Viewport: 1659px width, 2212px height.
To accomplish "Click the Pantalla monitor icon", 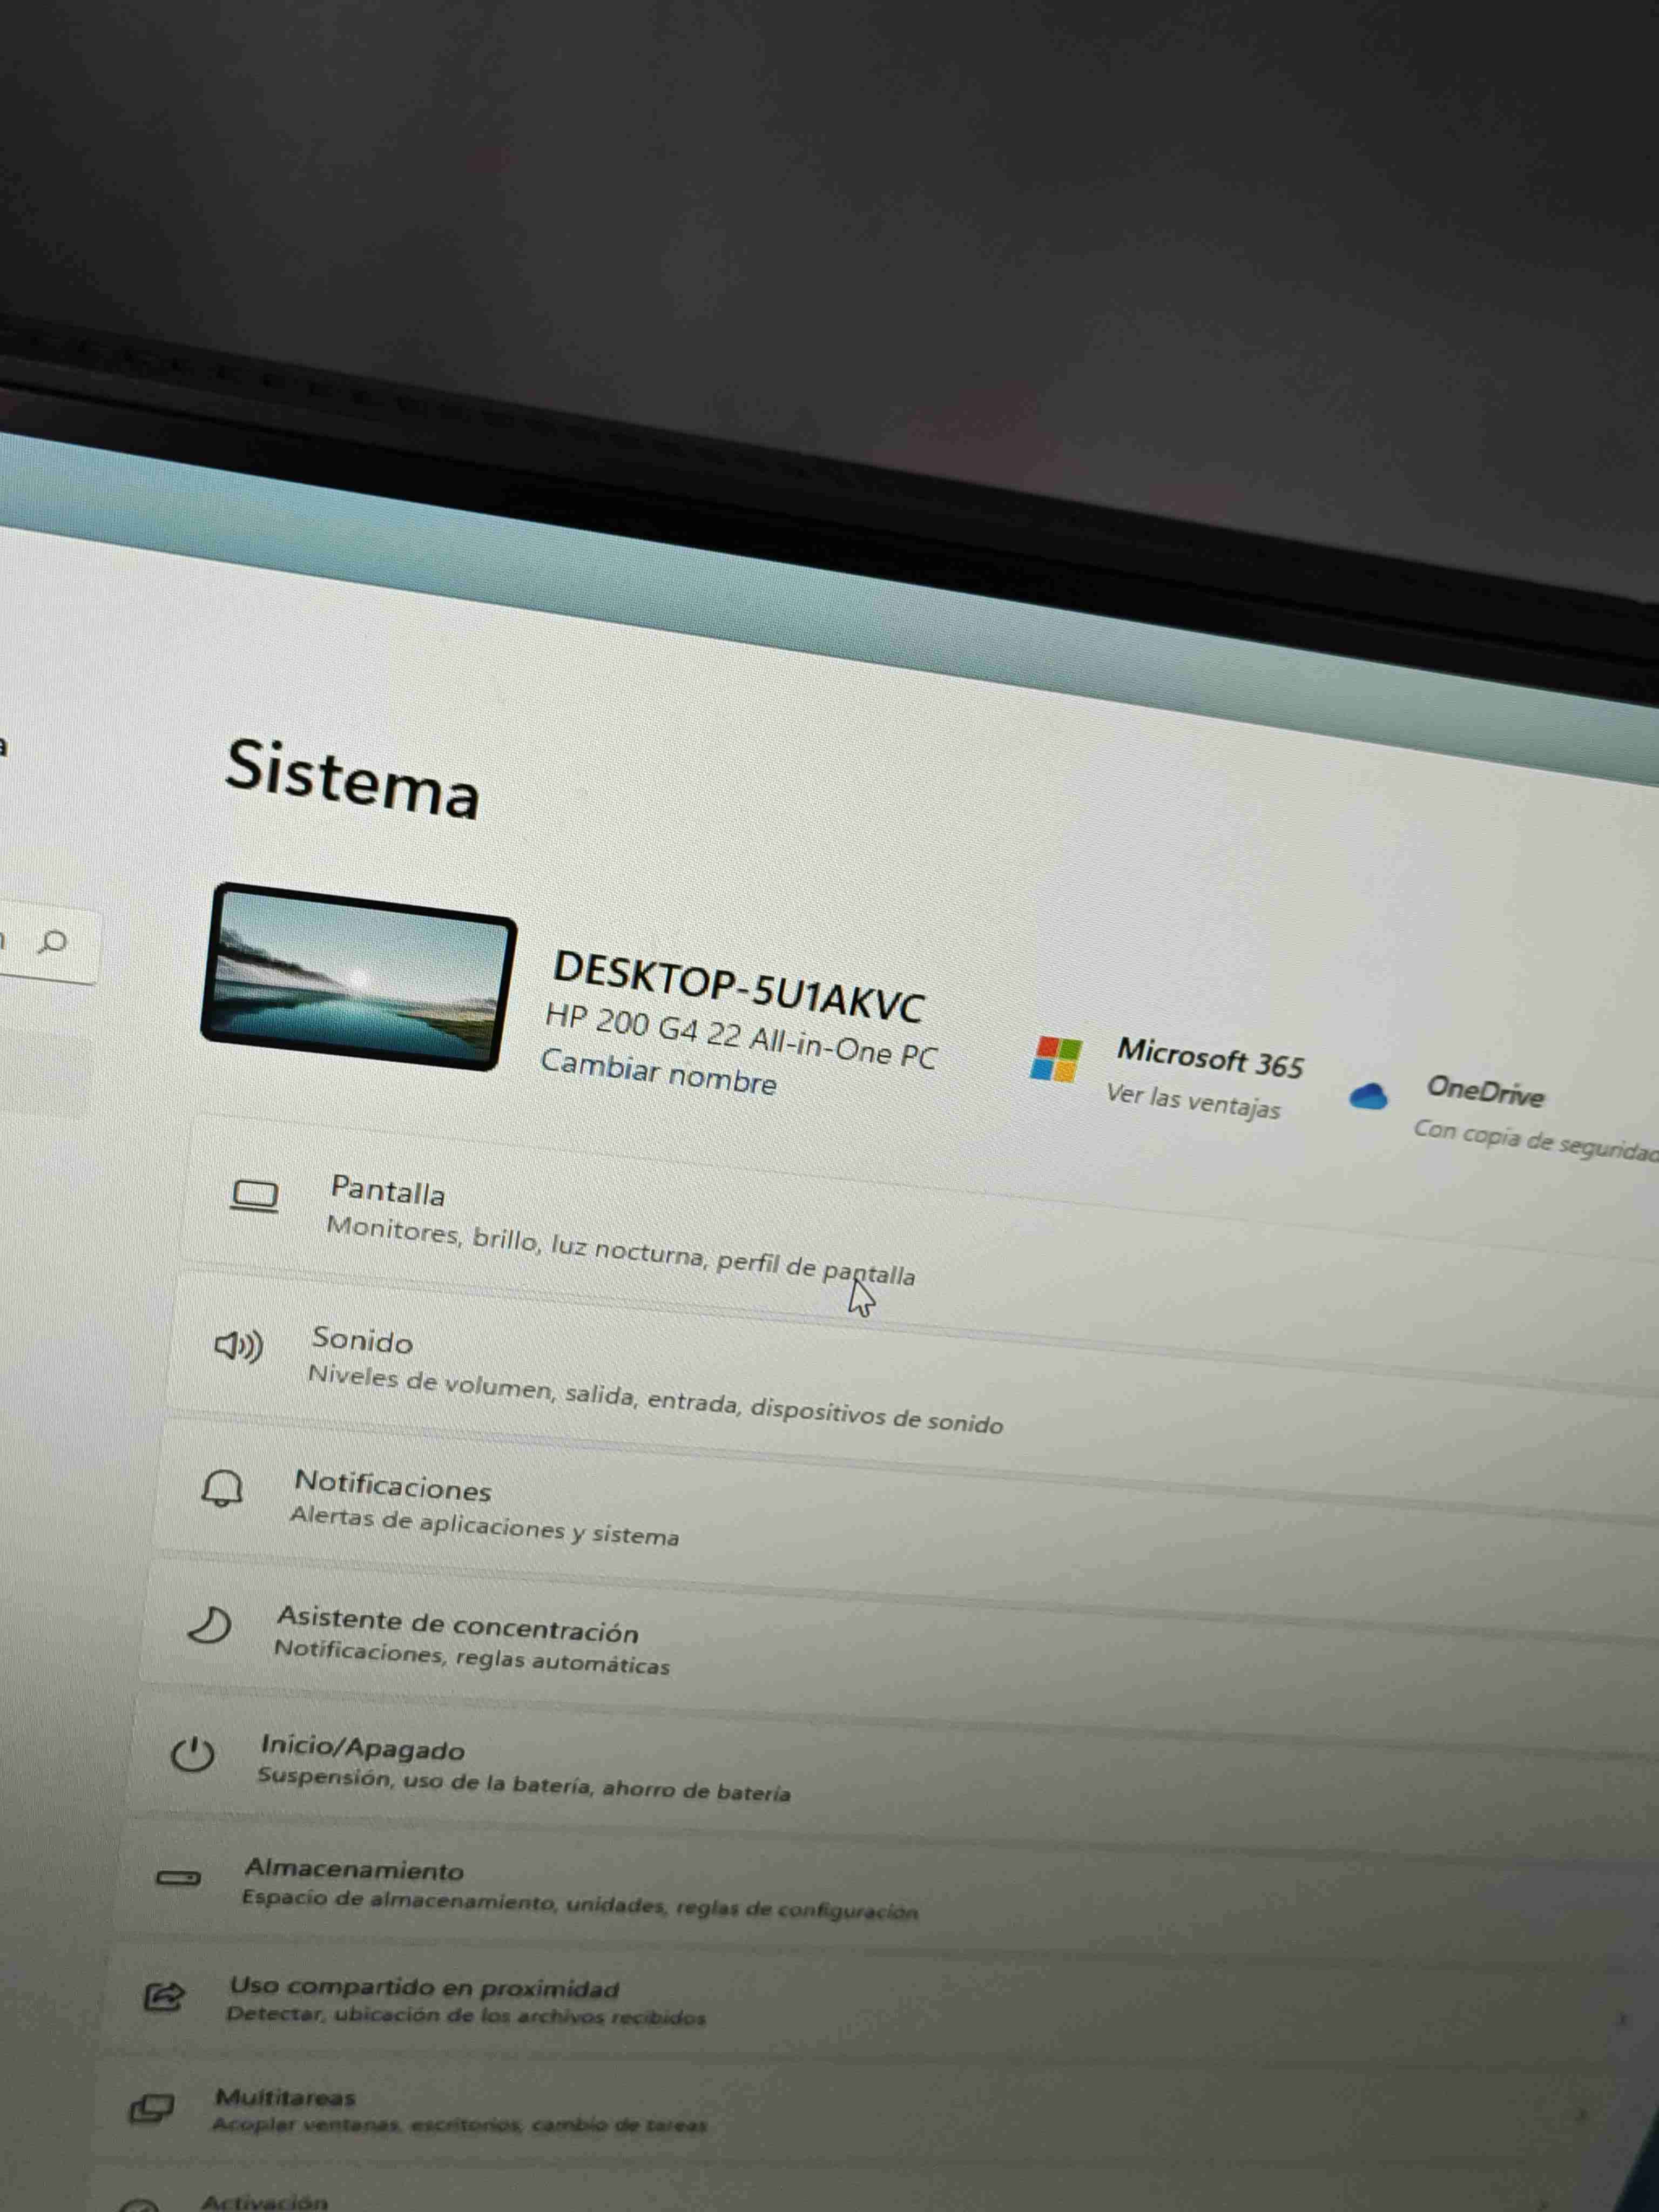I will pos(254,1196).
